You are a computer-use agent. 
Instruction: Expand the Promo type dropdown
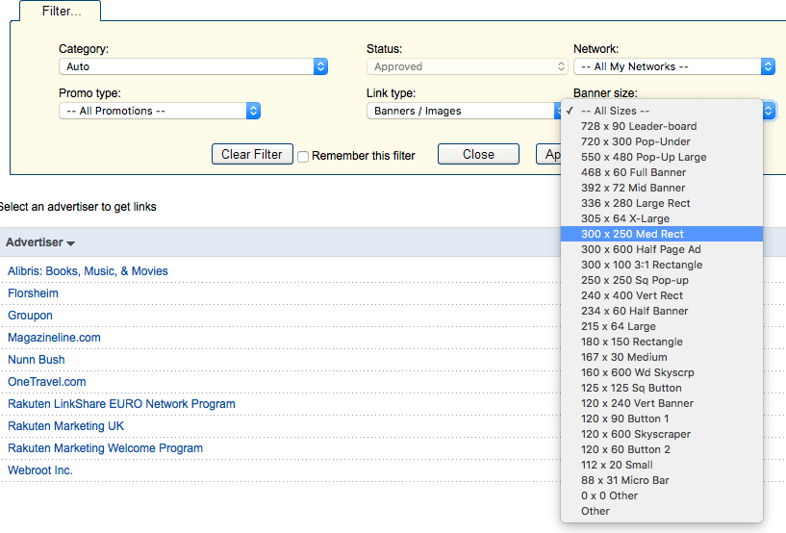tap(159, 111)
